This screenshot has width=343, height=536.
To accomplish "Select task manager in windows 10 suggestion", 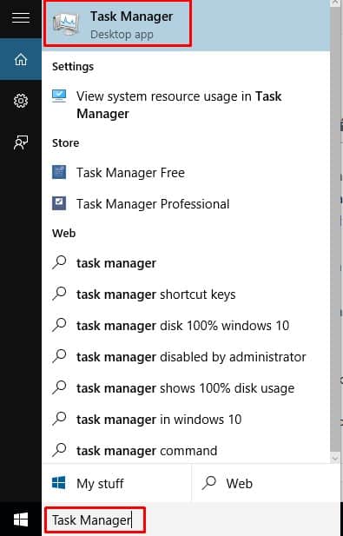I will [x=186, y=420].
